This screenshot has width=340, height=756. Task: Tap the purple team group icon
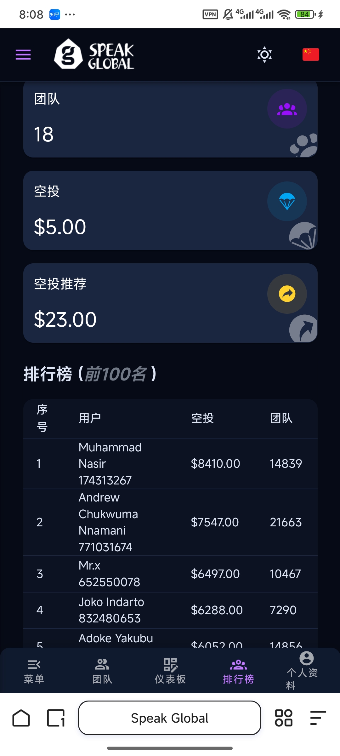coord(287,109)
